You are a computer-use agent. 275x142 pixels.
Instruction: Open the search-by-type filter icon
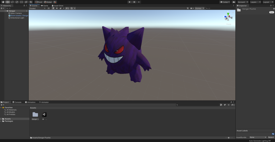221,105
